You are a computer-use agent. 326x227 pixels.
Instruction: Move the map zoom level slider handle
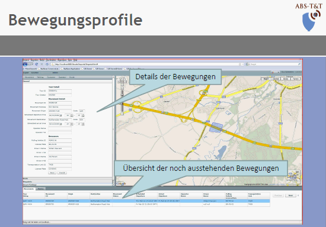click(122, 95)
